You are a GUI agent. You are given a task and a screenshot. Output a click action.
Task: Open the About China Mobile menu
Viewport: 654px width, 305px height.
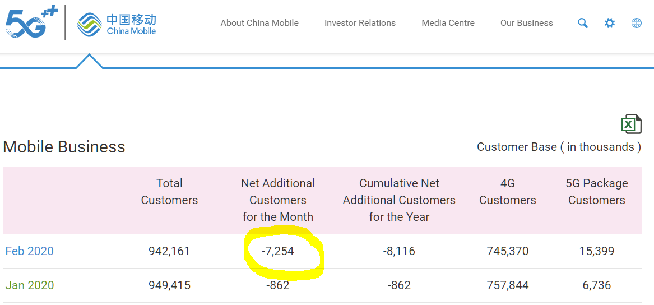pyautogui.click(x=259, y=23)
